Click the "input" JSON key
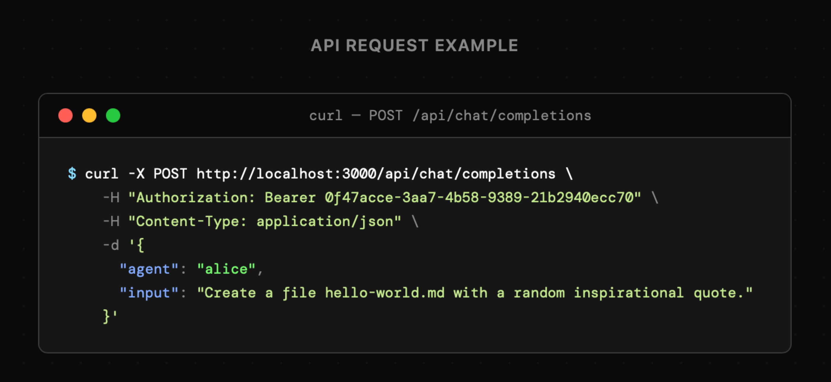Screen dimensions: 831x382 [x=149, y=293]
